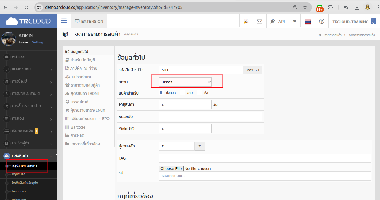Click the หน่วยนับ input field
Screen dimensions: 380x200
(211, 116)
